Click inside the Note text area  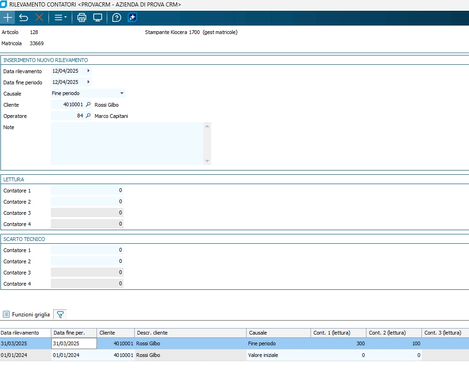pos(127,143)
